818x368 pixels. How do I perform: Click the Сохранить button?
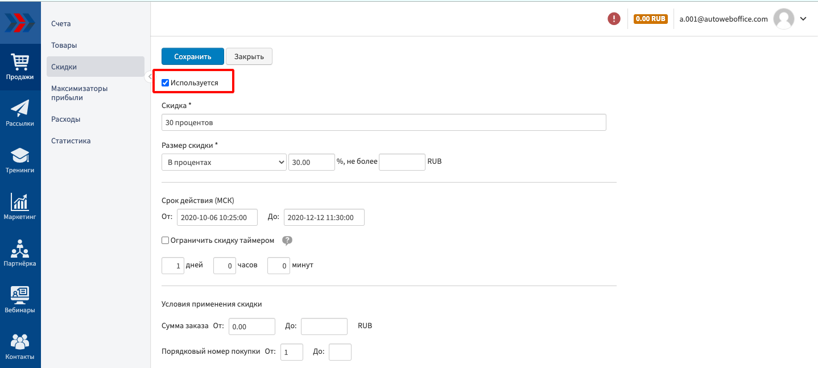pyautogui.click(x=193, y=56)
